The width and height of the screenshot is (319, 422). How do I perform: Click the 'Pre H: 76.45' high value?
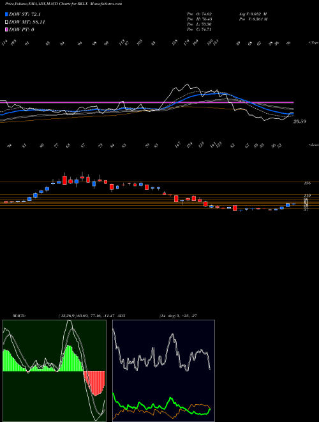[x=199, y=19]
